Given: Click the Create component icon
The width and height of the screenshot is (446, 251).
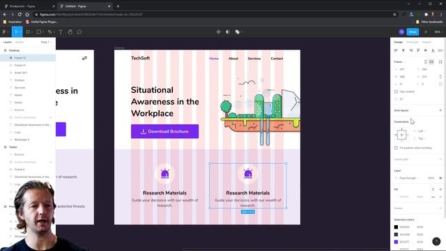Looking at the screenshot, I should click(x=218, y=32).
